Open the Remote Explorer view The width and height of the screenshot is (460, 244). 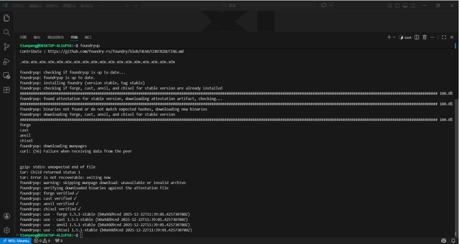coord(6,76)
